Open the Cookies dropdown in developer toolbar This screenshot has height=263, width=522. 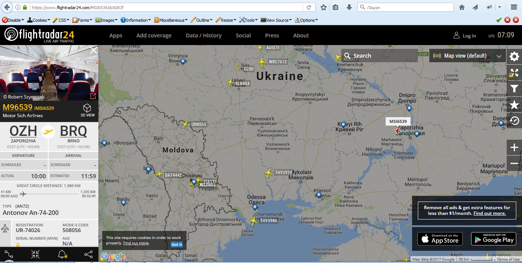coord(39,20)
